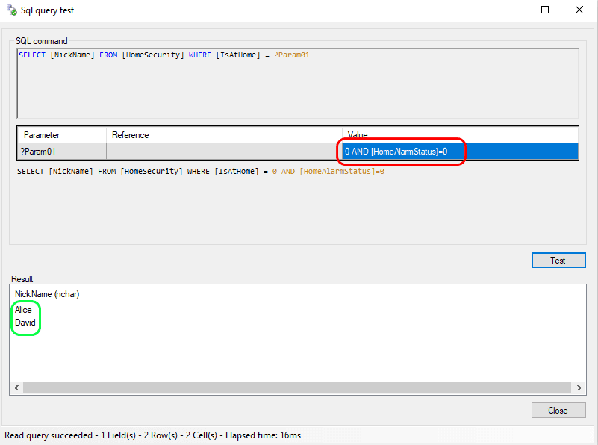Click the NickName (nchar) result column header

[47, 294]
